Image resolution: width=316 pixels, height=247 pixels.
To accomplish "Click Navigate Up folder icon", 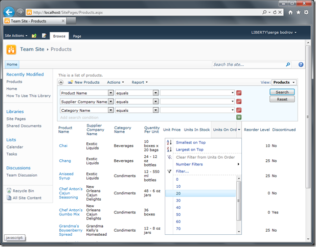I will click(34, 36).
